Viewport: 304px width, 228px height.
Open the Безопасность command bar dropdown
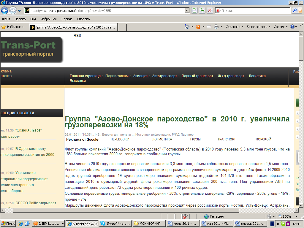259,27
